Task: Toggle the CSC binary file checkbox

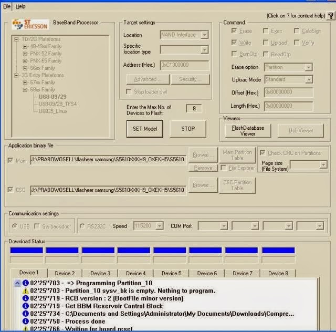Action: tap(10, 190)
